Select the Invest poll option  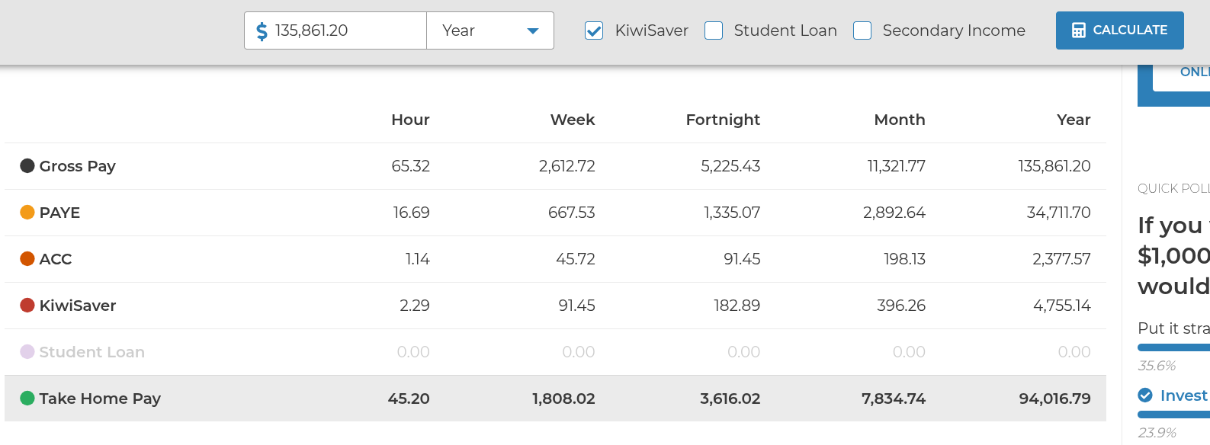1183,395
